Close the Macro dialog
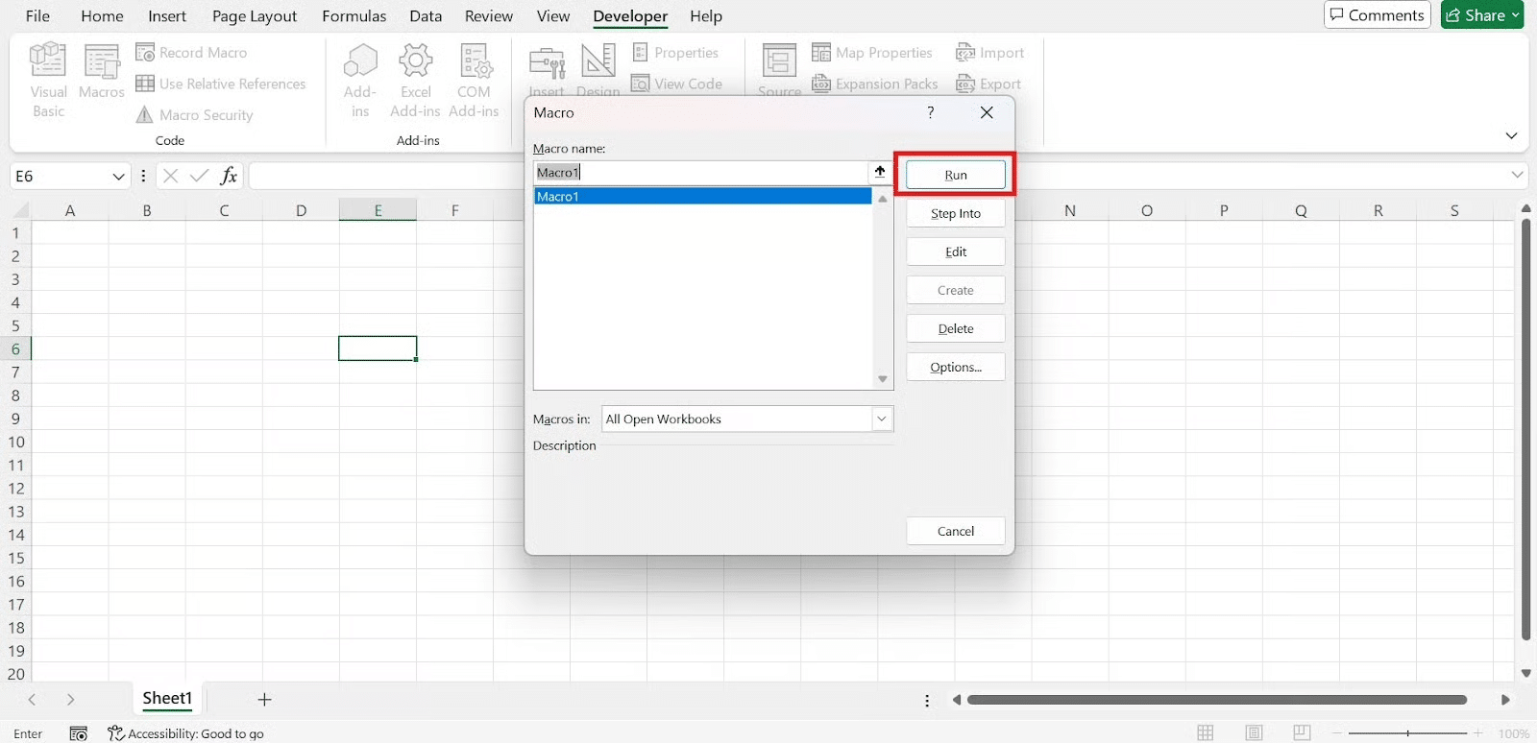 point(987,112)
